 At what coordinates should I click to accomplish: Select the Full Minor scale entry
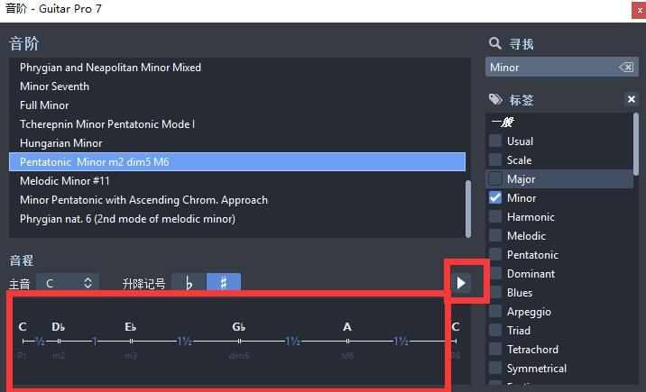click(44, 105)
